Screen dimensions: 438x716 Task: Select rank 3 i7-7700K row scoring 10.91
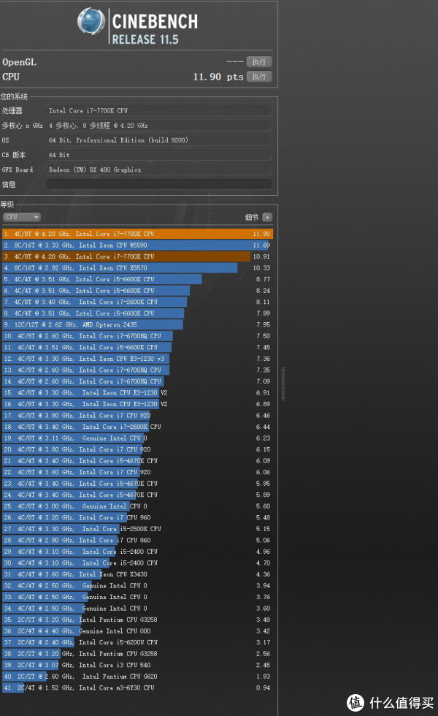pos(137,256)
